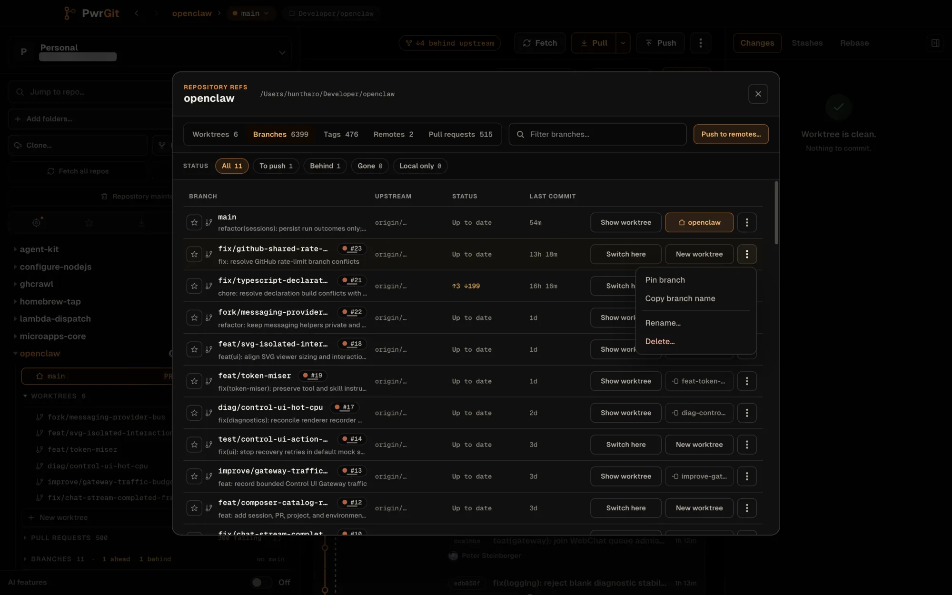952x595 pixels.
Task: Click the Jump to repo search field
Action: pyautogui.click(x=90, y=92)
